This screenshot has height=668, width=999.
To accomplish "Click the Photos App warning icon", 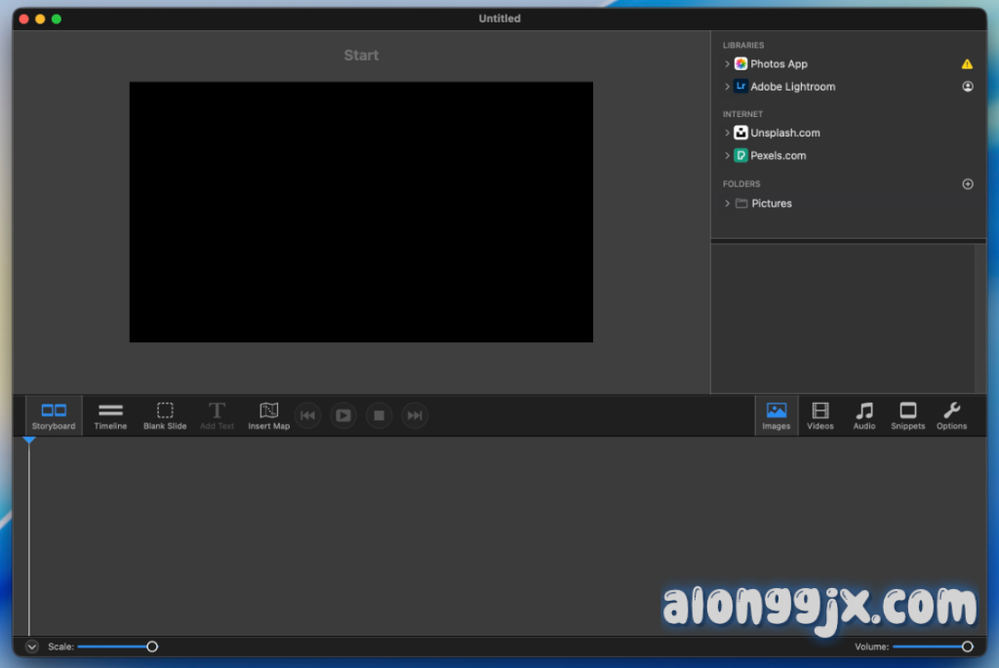I will click(x=967, y=64).
